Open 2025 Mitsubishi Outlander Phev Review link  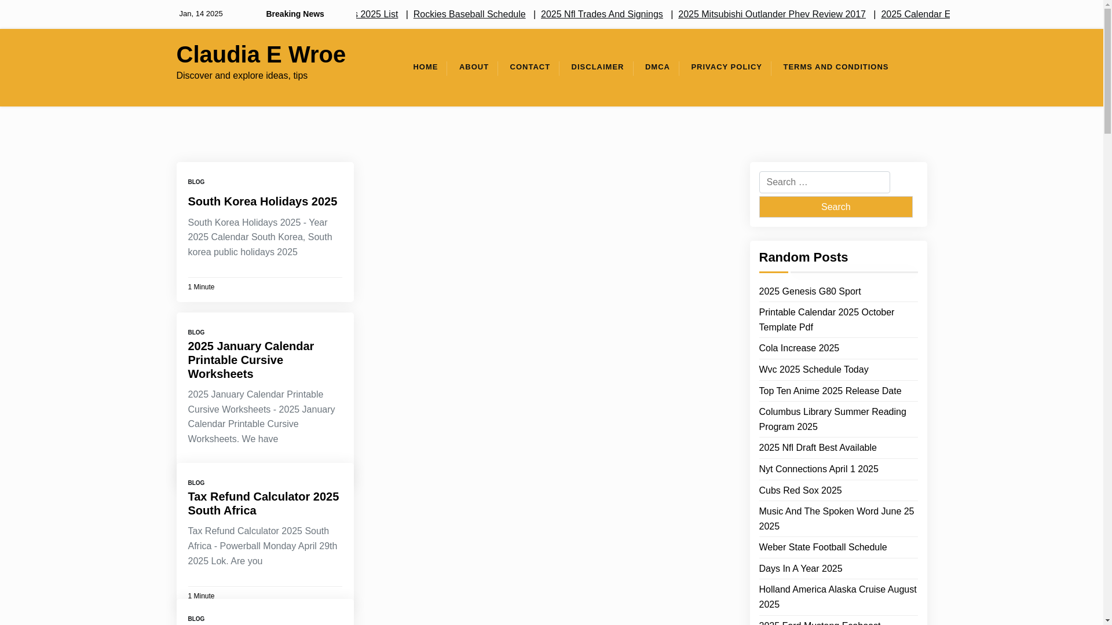tap(772, 14)
